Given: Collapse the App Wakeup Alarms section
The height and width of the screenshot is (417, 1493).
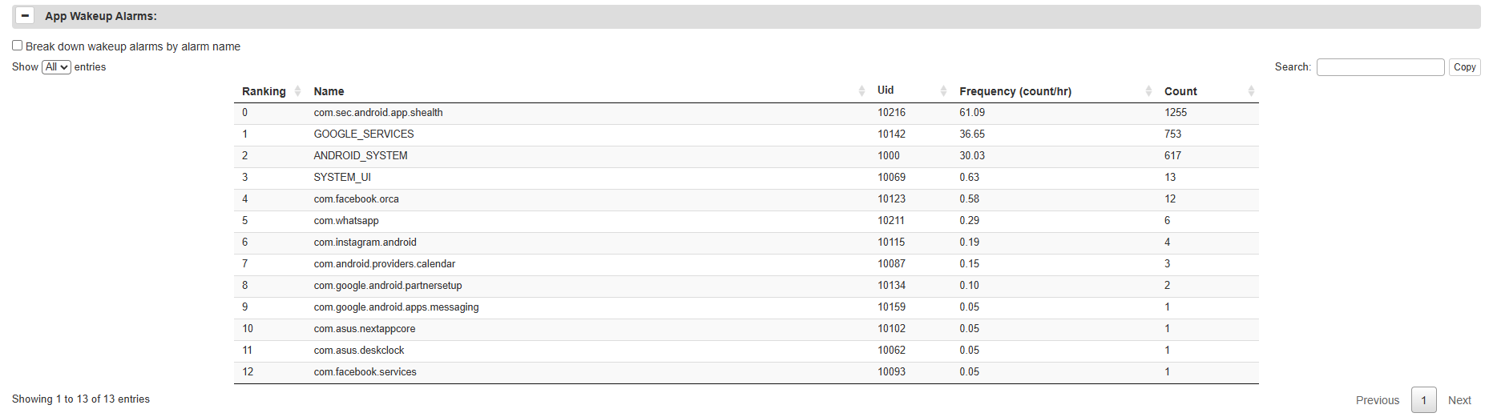Looking at the screenshot, I should click(x=25, y=16).
